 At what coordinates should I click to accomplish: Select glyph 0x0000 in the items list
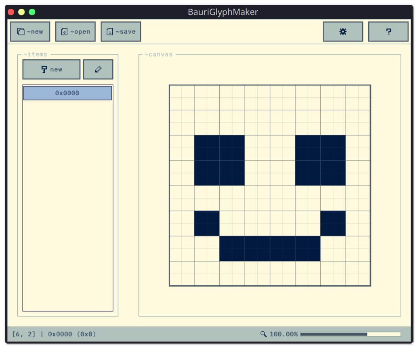coord(67,93)
